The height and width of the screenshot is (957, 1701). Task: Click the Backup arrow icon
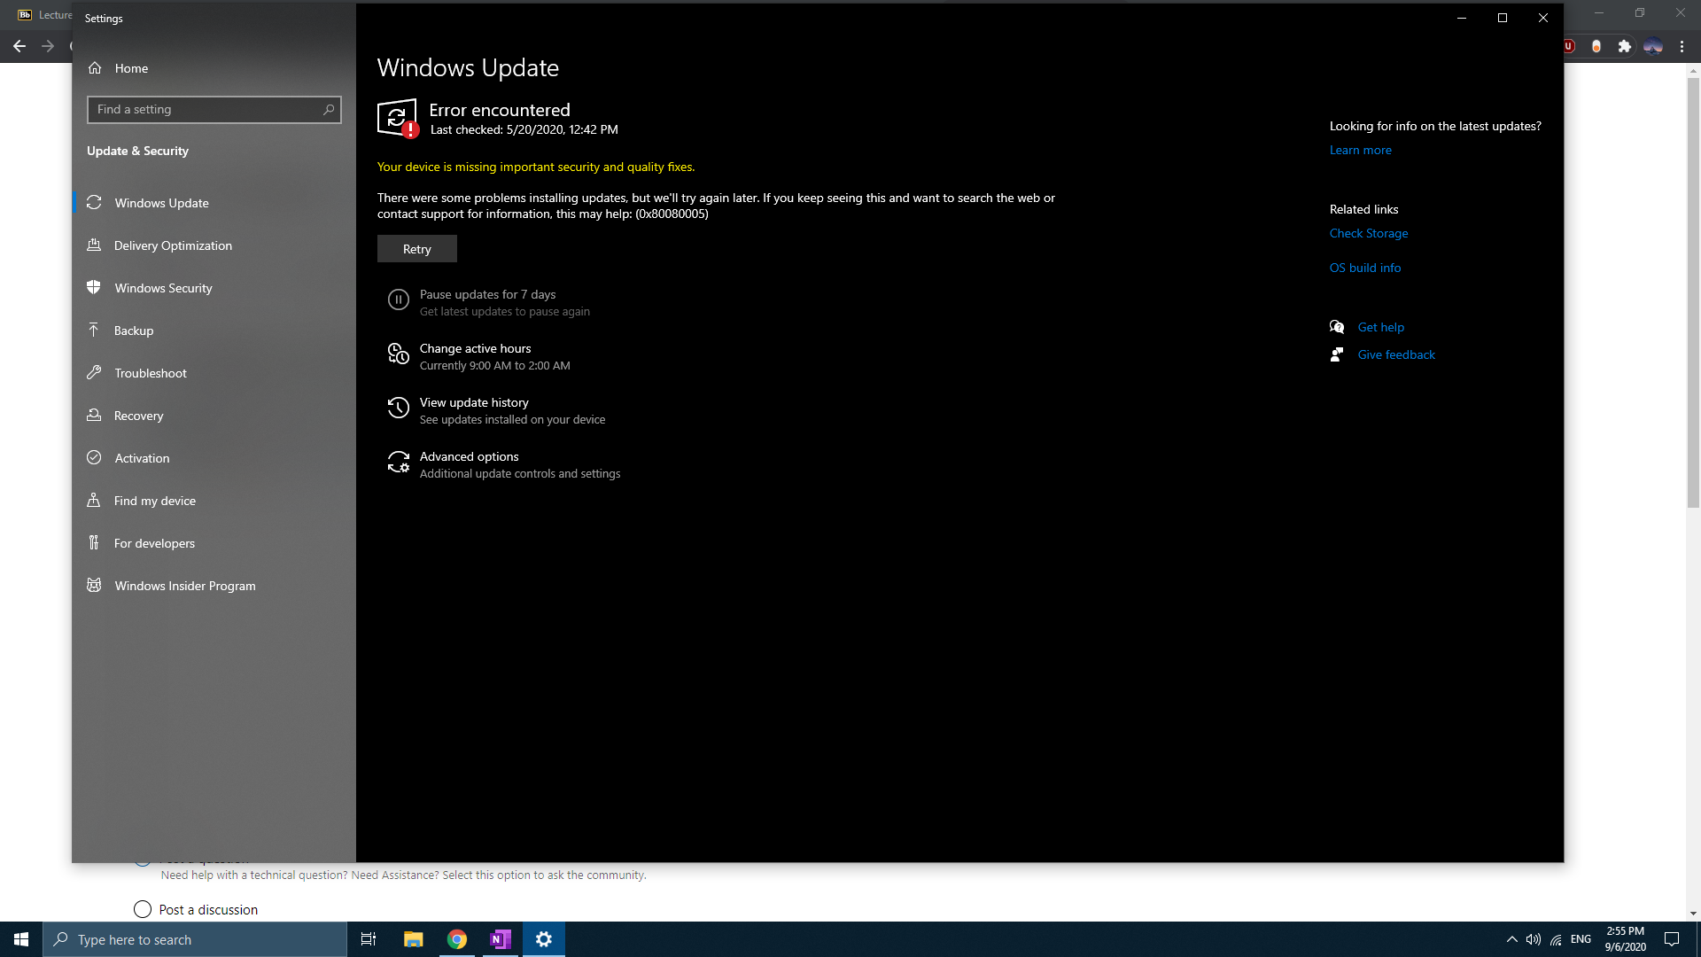pyautogui.click(x=94, y=331)
